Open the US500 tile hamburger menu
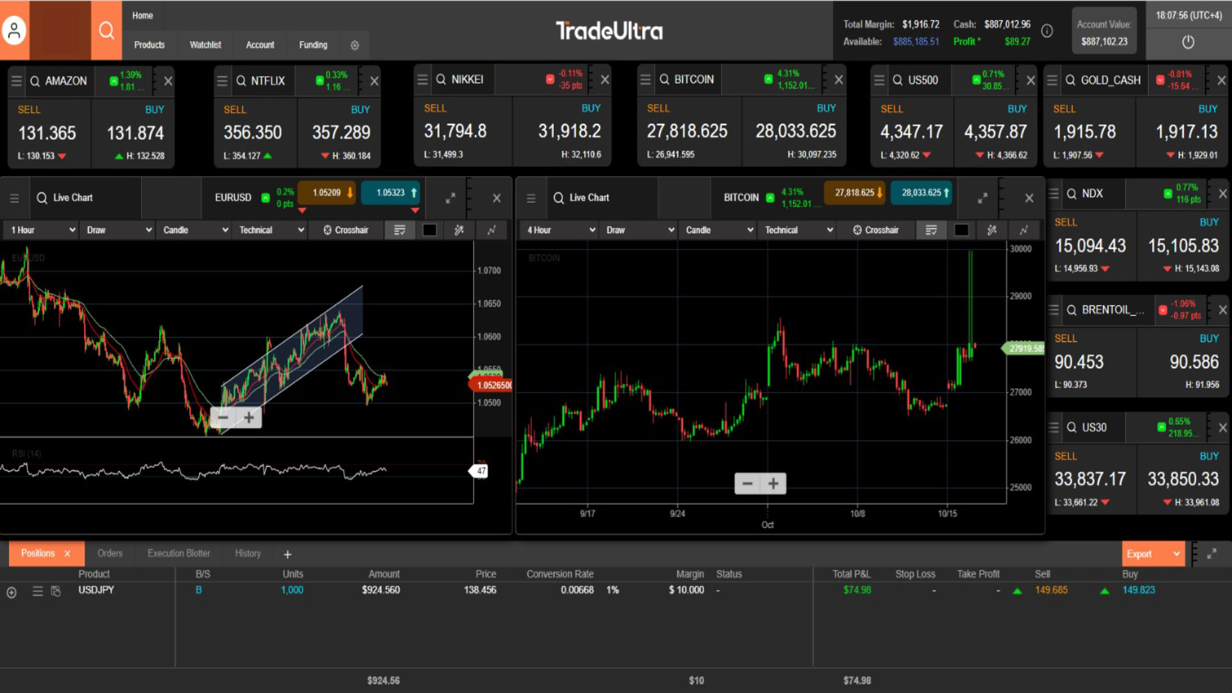 coord(879,80)
